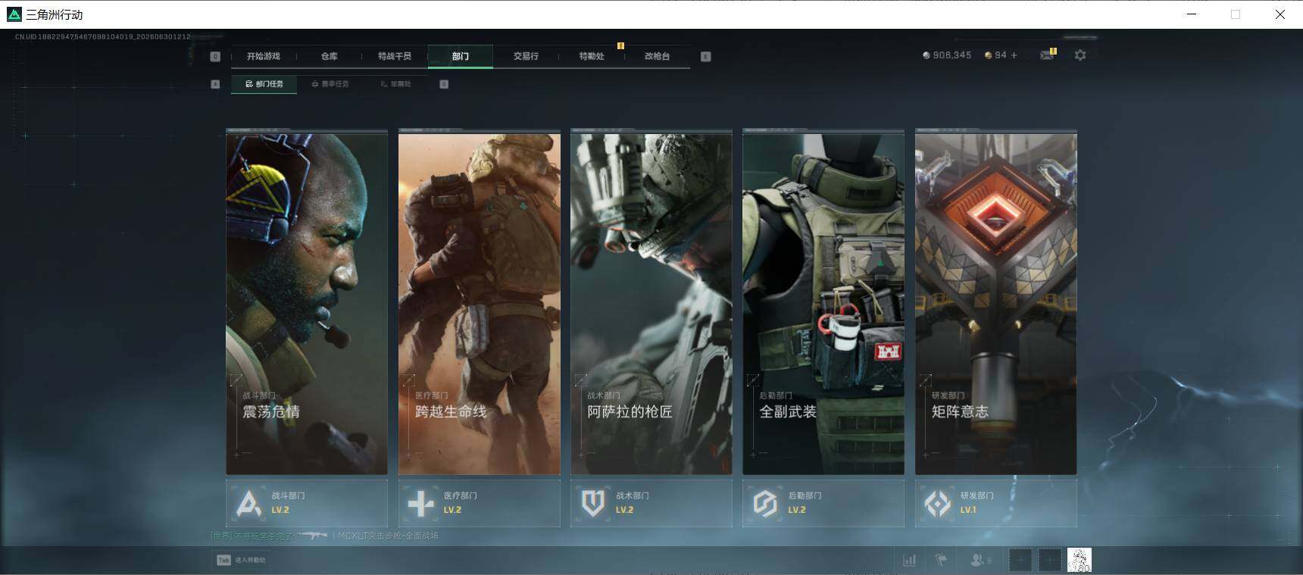Click the flag icon in bottom bar
This screenshot has height=575, width=1303.
(941, 561)
